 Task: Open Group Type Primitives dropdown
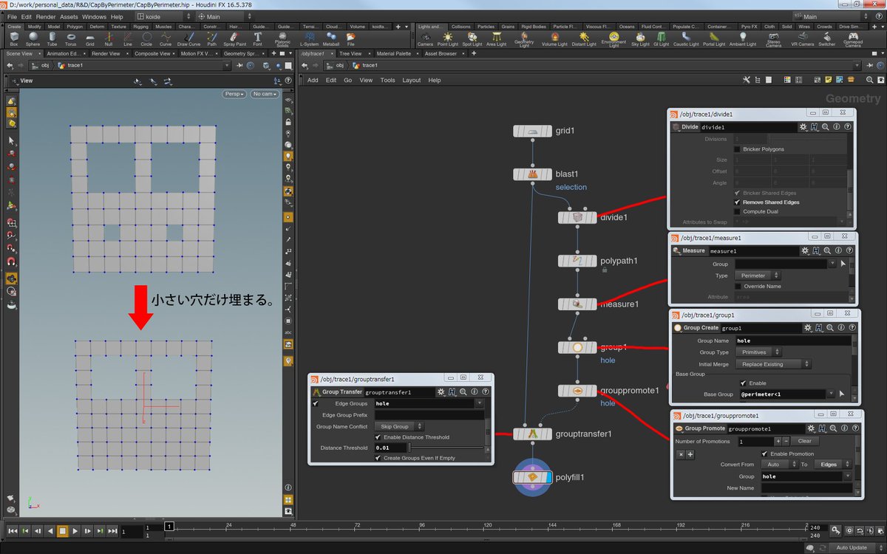pyautogui.click(x=758, y=352)
